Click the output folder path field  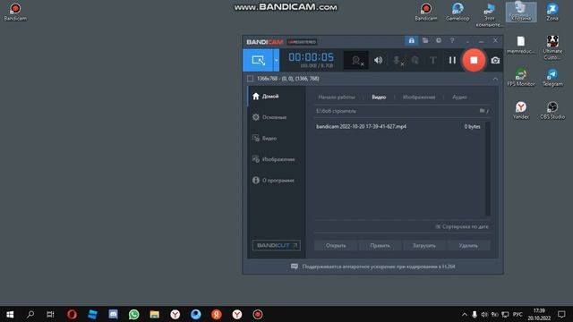pos(397,111)
